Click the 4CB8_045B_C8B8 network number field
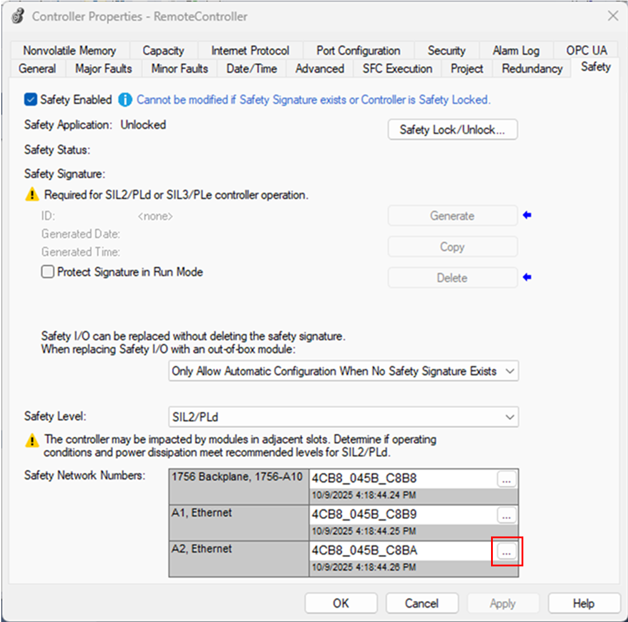The height and width of the screenshot is (622, 628). tap(403, 478)
